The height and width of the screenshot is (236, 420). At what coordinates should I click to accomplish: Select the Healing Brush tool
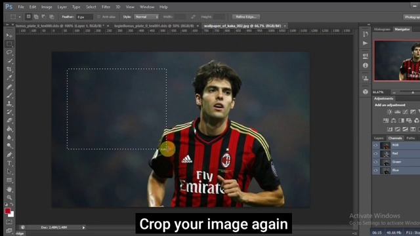9,87
